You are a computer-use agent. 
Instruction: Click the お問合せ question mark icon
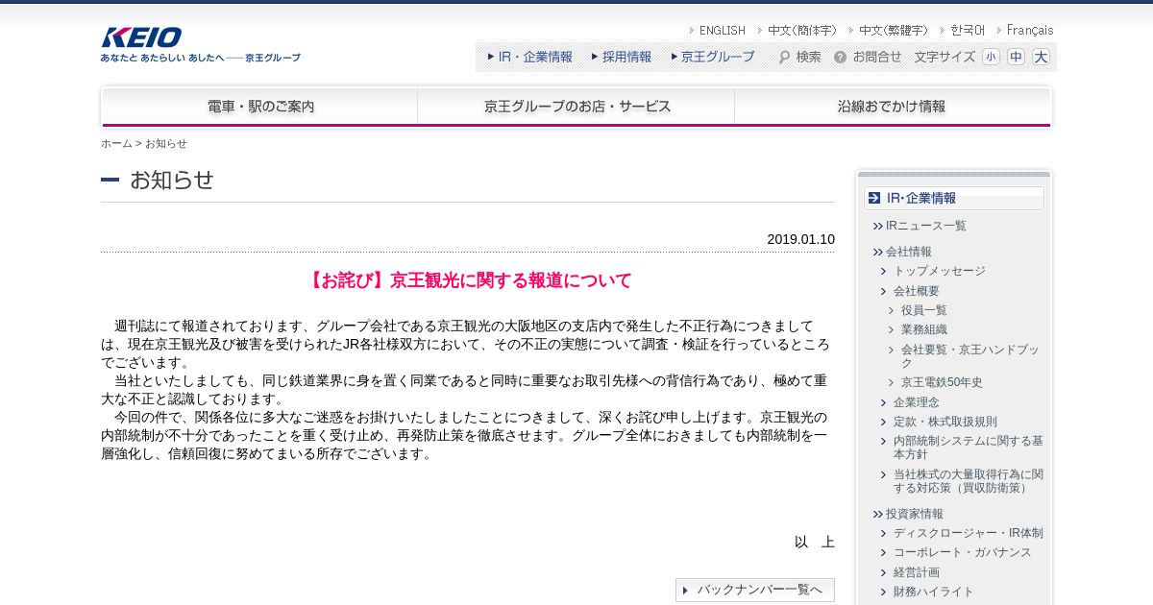[x=840, y=57]
